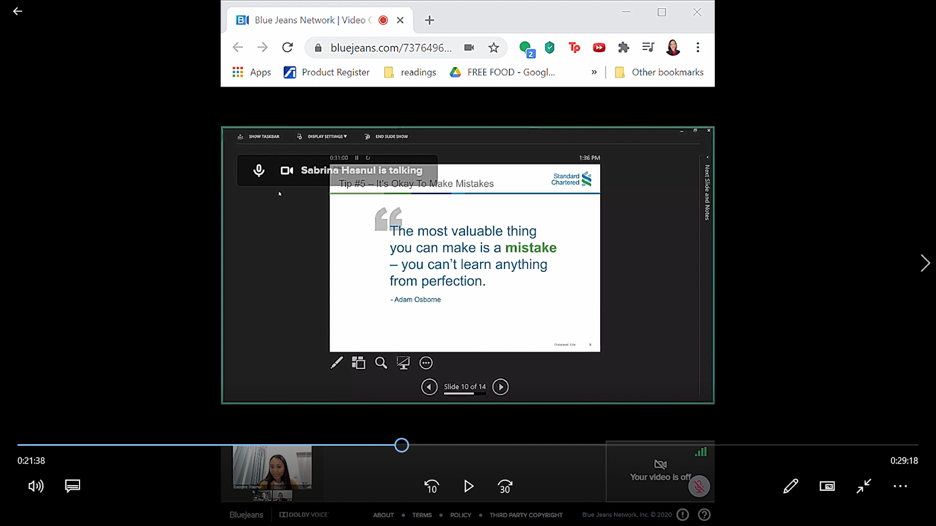Check the green signal strength indicator
This screenshot has width=936, height=526.
(x=701, y=452)
